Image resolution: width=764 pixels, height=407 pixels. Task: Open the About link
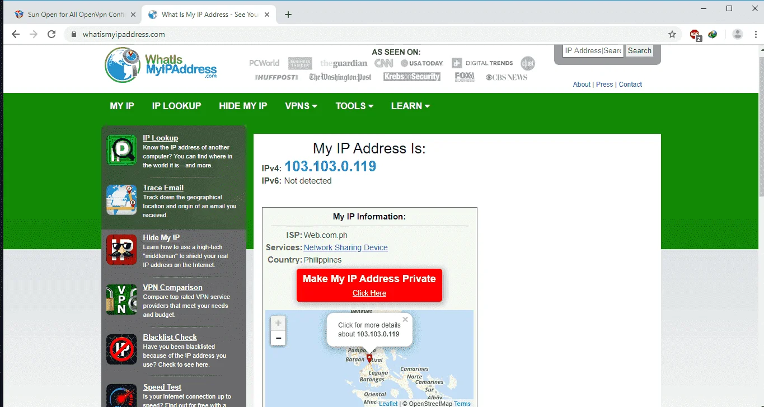pyautogui.click(x=582, y=85)
